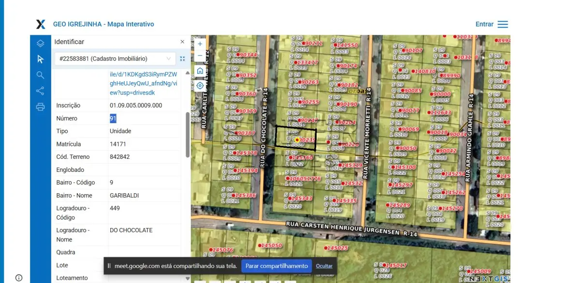Select the identify pointer tool
The width and height of the screenshot is (580, 283).
pyautogui.click(x=40, y=59)
